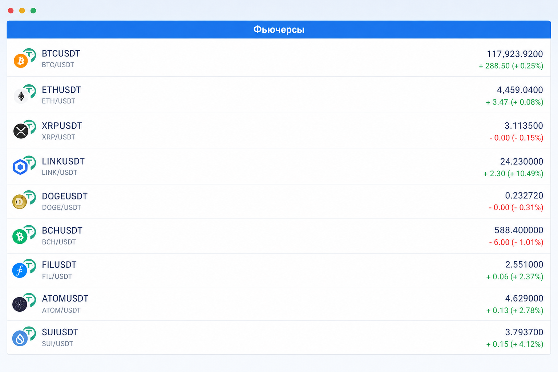Image resolution: width=558 pixels, height=372 pixels.
Task: Click the change + 0.13 (+ 2.78%)
Action: 515,311
